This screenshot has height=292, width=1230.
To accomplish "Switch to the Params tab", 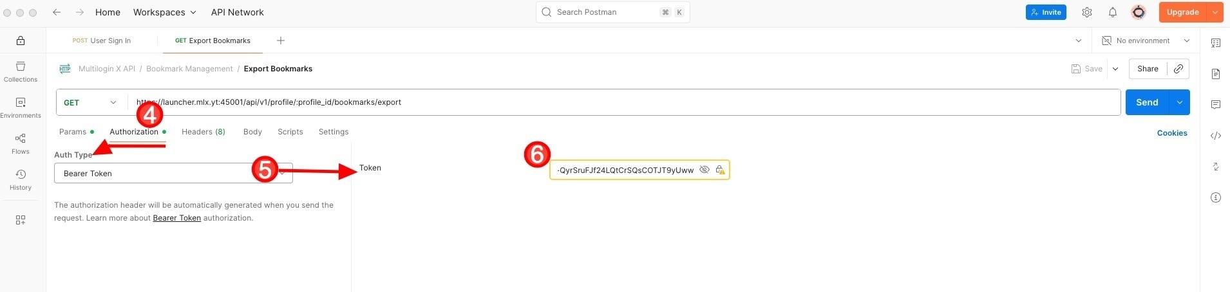I will click(76, 132).
